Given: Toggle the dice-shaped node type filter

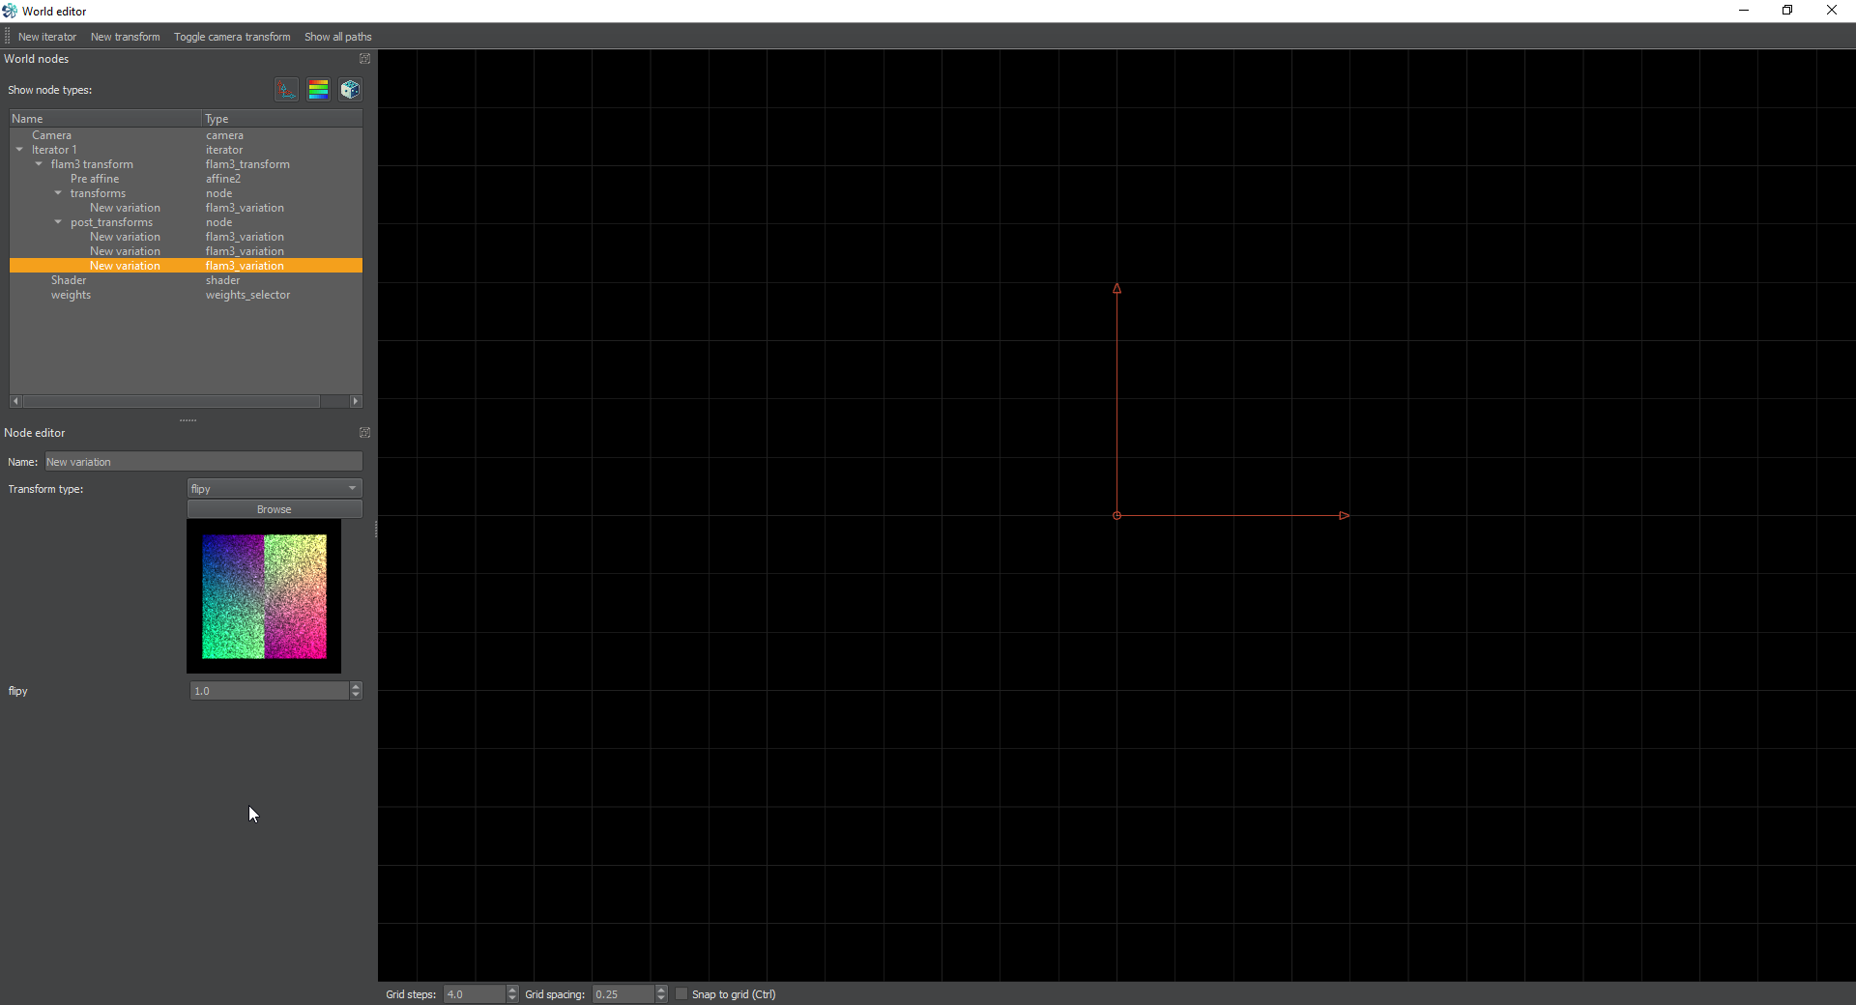Looking at the screenshot, I should (x=350, y=90).
